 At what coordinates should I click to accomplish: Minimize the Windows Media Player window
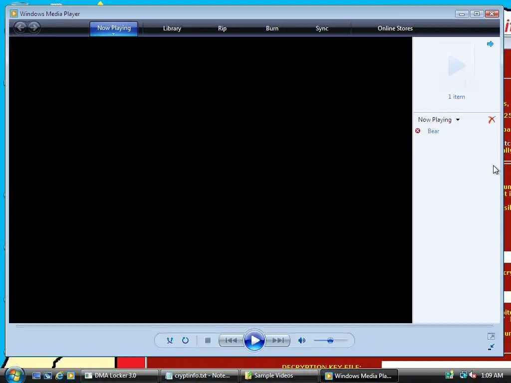(462, 13)
